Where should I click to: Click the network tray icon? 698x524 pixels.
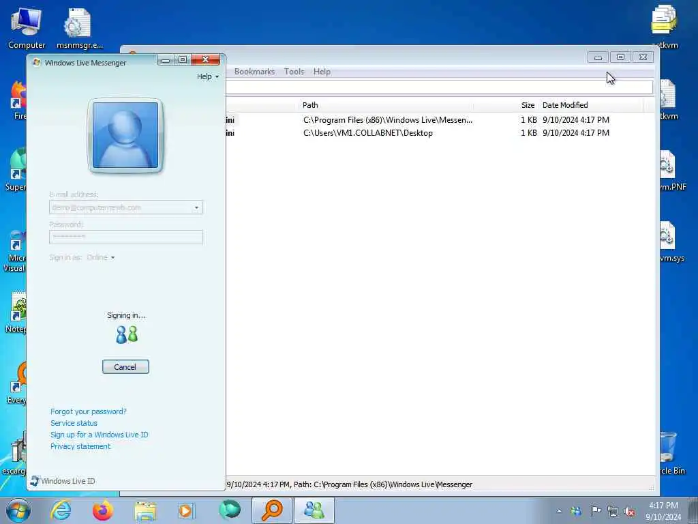coord(613,511)
